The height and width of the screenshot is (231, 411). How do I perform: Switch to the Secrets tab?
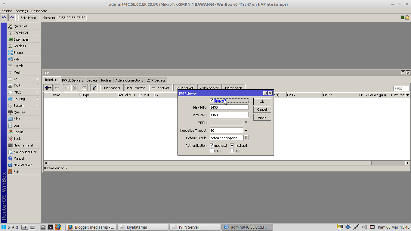pos(92,80)
